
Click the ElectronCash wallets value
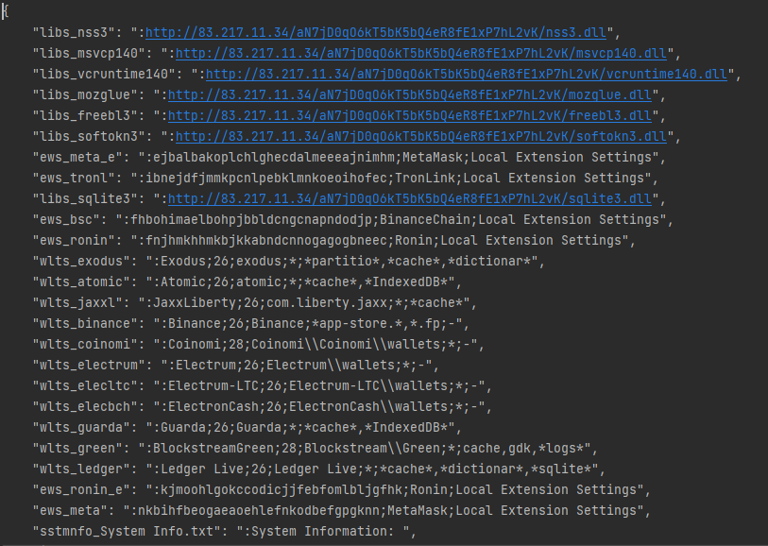[x=319, y=406]
